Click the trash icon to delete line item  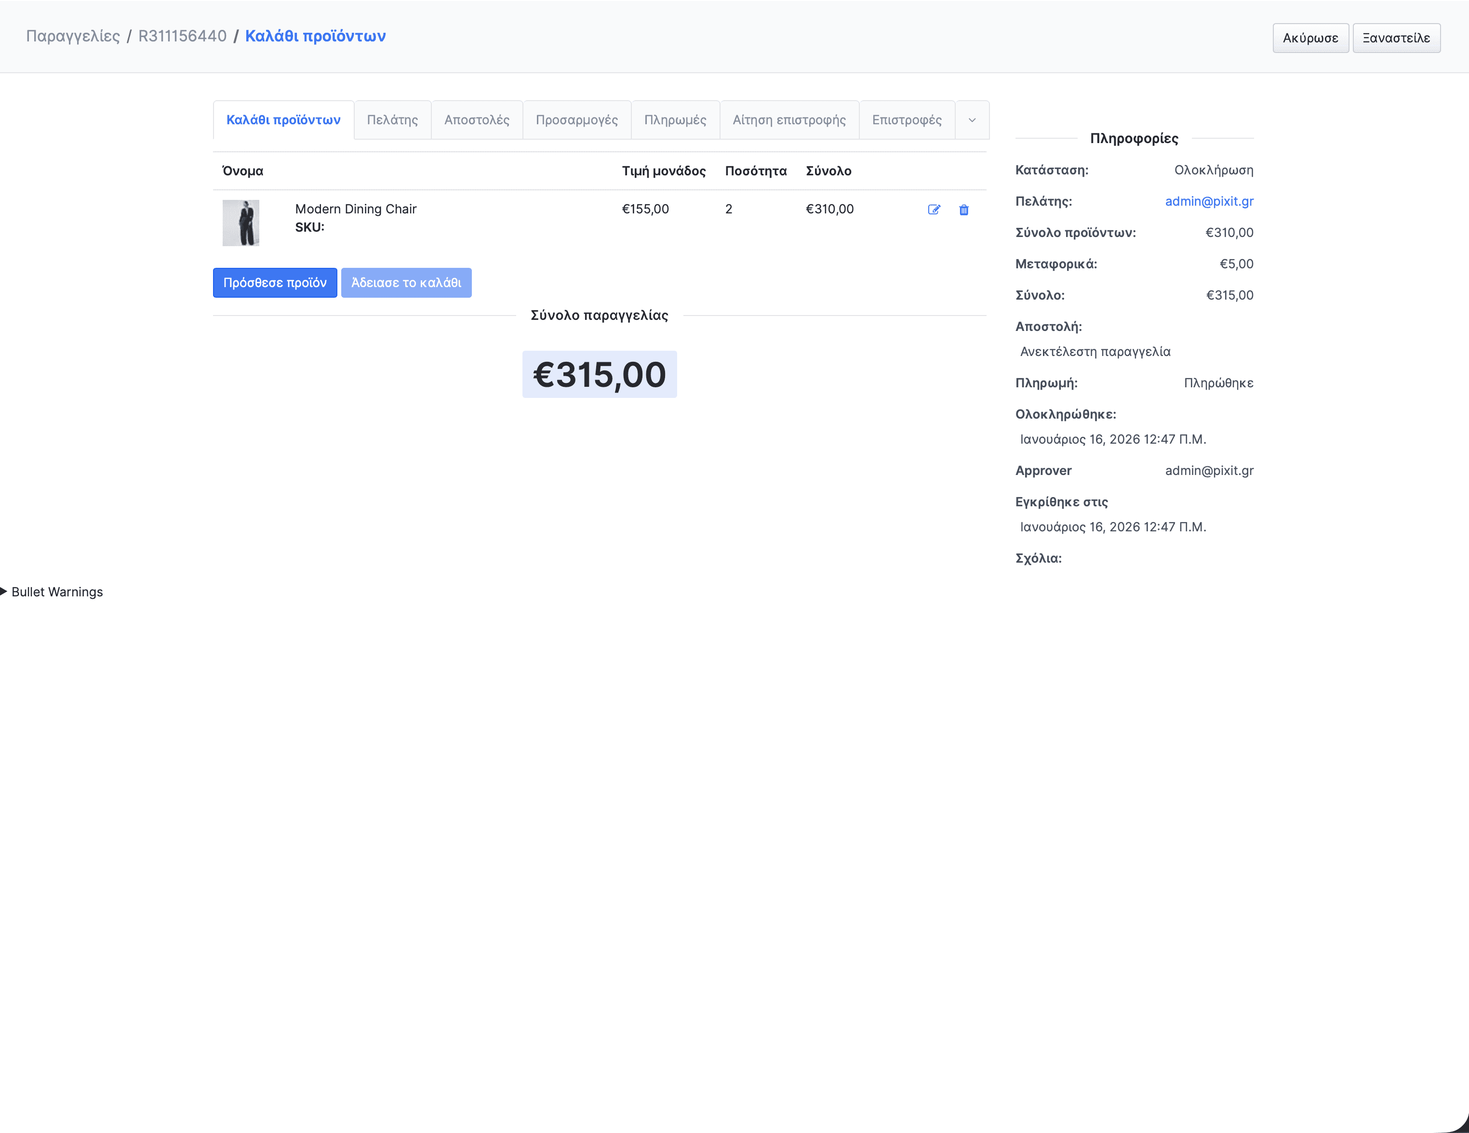963,210
